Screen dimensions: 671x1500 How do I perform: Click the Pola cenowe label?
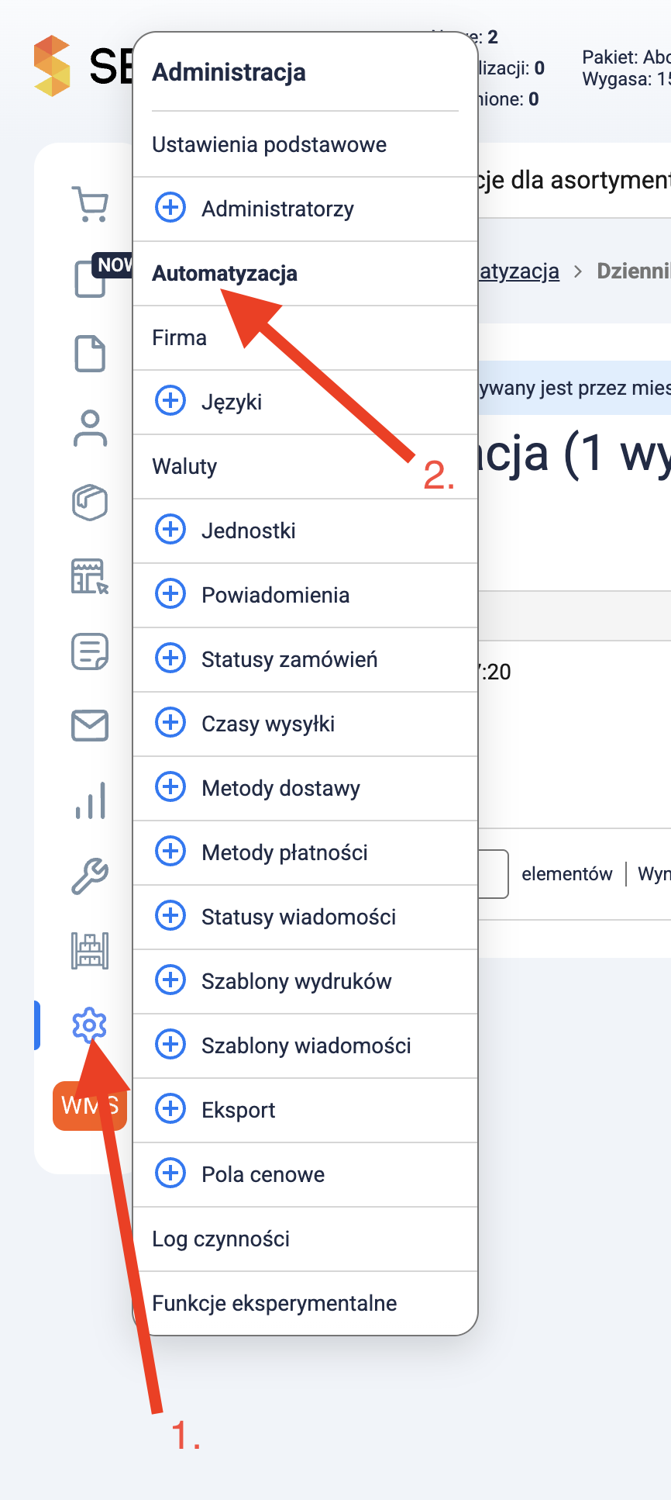click(x=263, y=1174)
